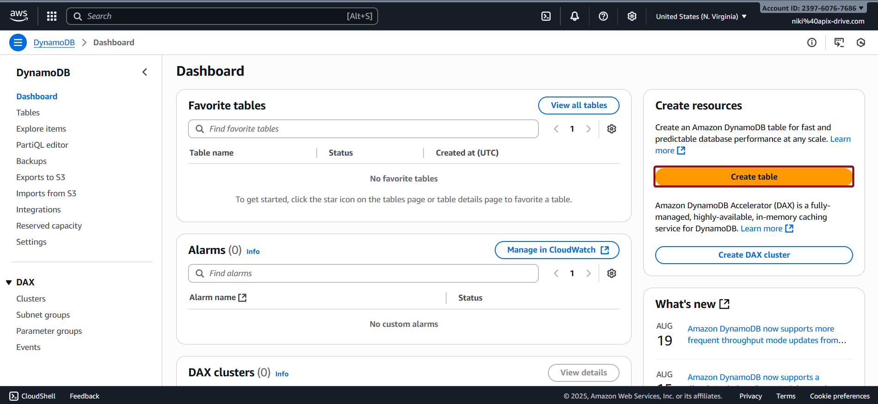Image resolution: width=878 pixels, height=404 pixels.
Task: Open Alarms table preferences gear
Action: tap(612, 273)
